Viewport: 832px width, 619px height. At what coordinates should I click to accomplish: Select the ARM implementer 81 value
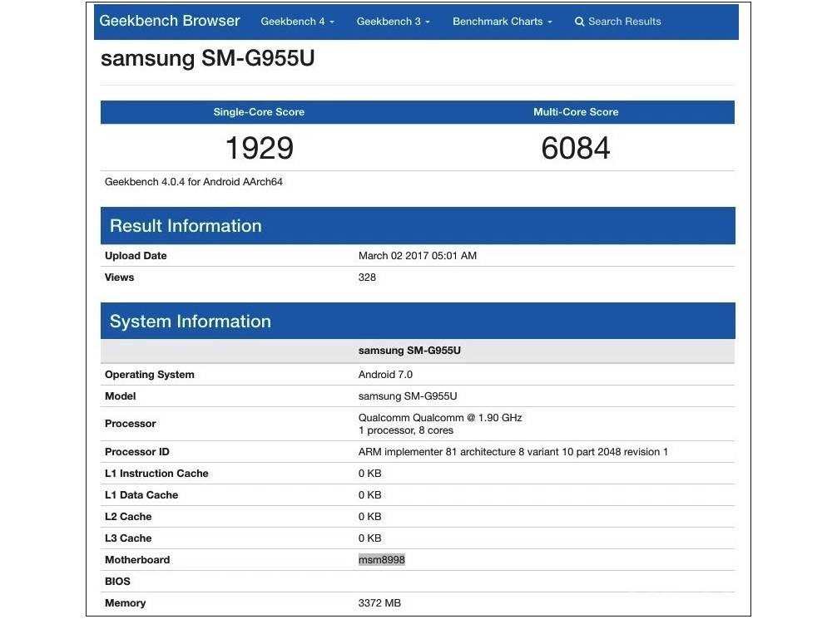[513, 451]
